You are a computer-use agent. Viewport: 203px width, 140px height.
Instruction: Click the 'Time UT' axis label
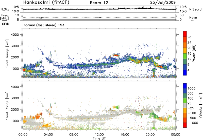tap(99, 138)
